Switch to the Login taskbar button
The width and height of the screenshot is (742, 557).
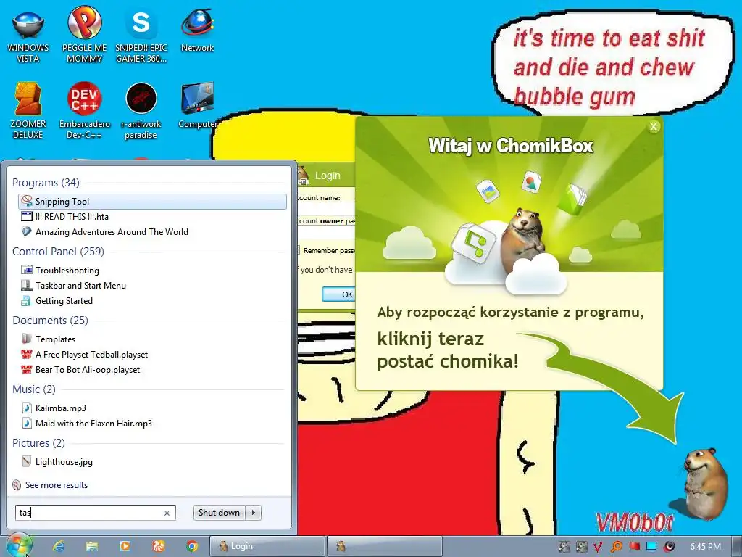point(267,546)
